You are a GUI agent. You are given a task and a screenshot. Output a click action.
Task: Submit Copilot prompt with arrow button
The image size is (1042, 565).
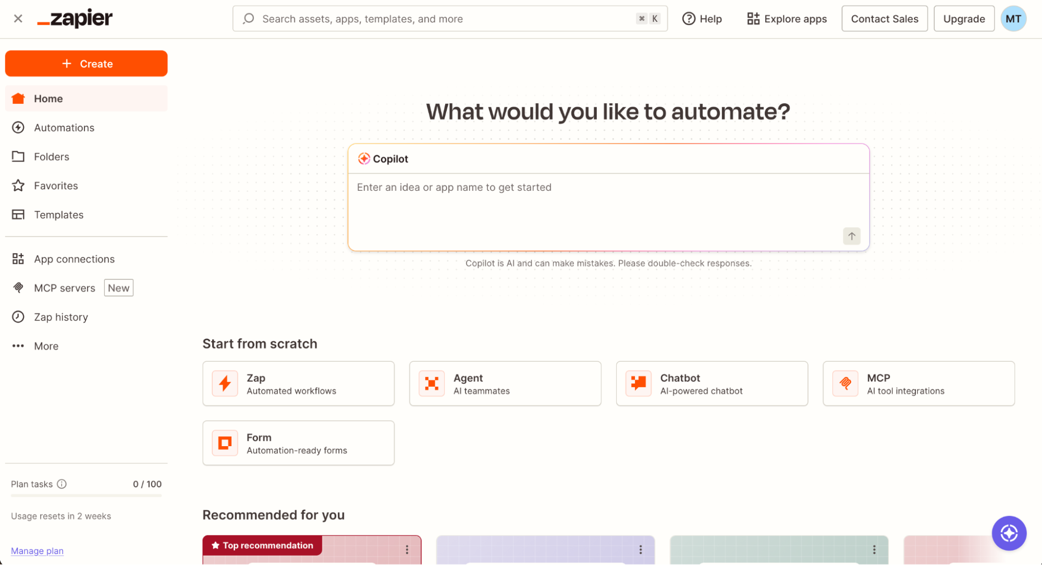tap(852, 236)
